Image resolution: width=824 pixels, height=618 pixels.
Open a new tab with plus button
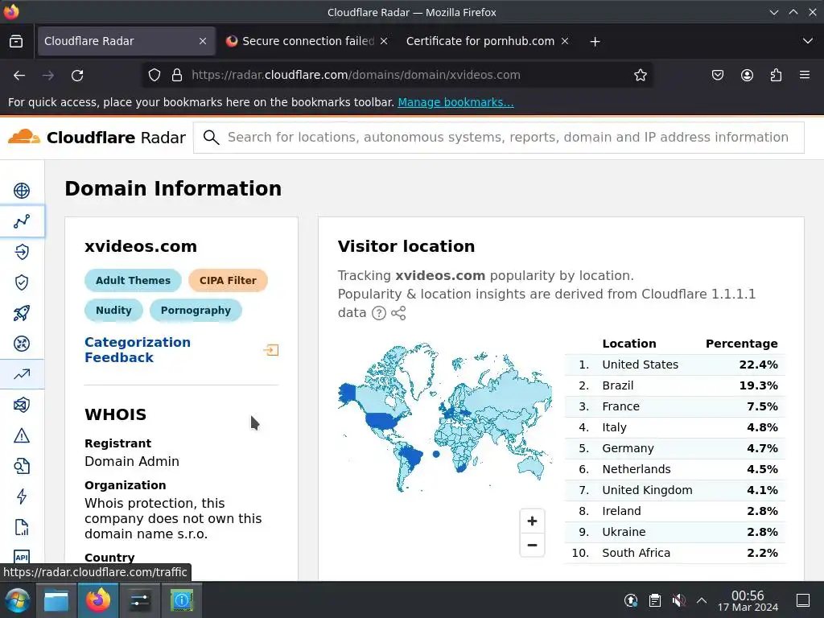point(595,42)
